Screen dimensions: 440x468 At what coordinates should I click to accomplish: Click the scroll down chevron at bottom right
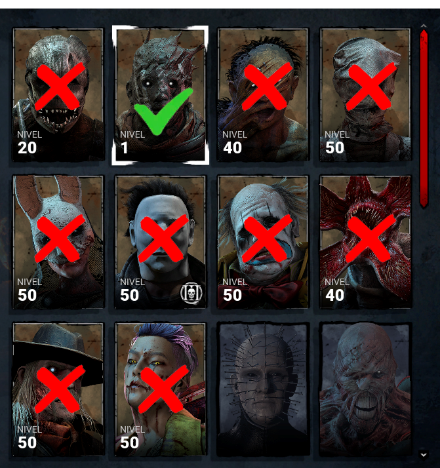pos(424,455)
